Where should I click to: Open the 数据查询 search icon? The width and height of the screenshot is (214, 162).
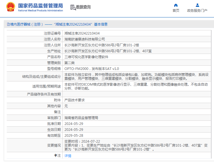73,7
